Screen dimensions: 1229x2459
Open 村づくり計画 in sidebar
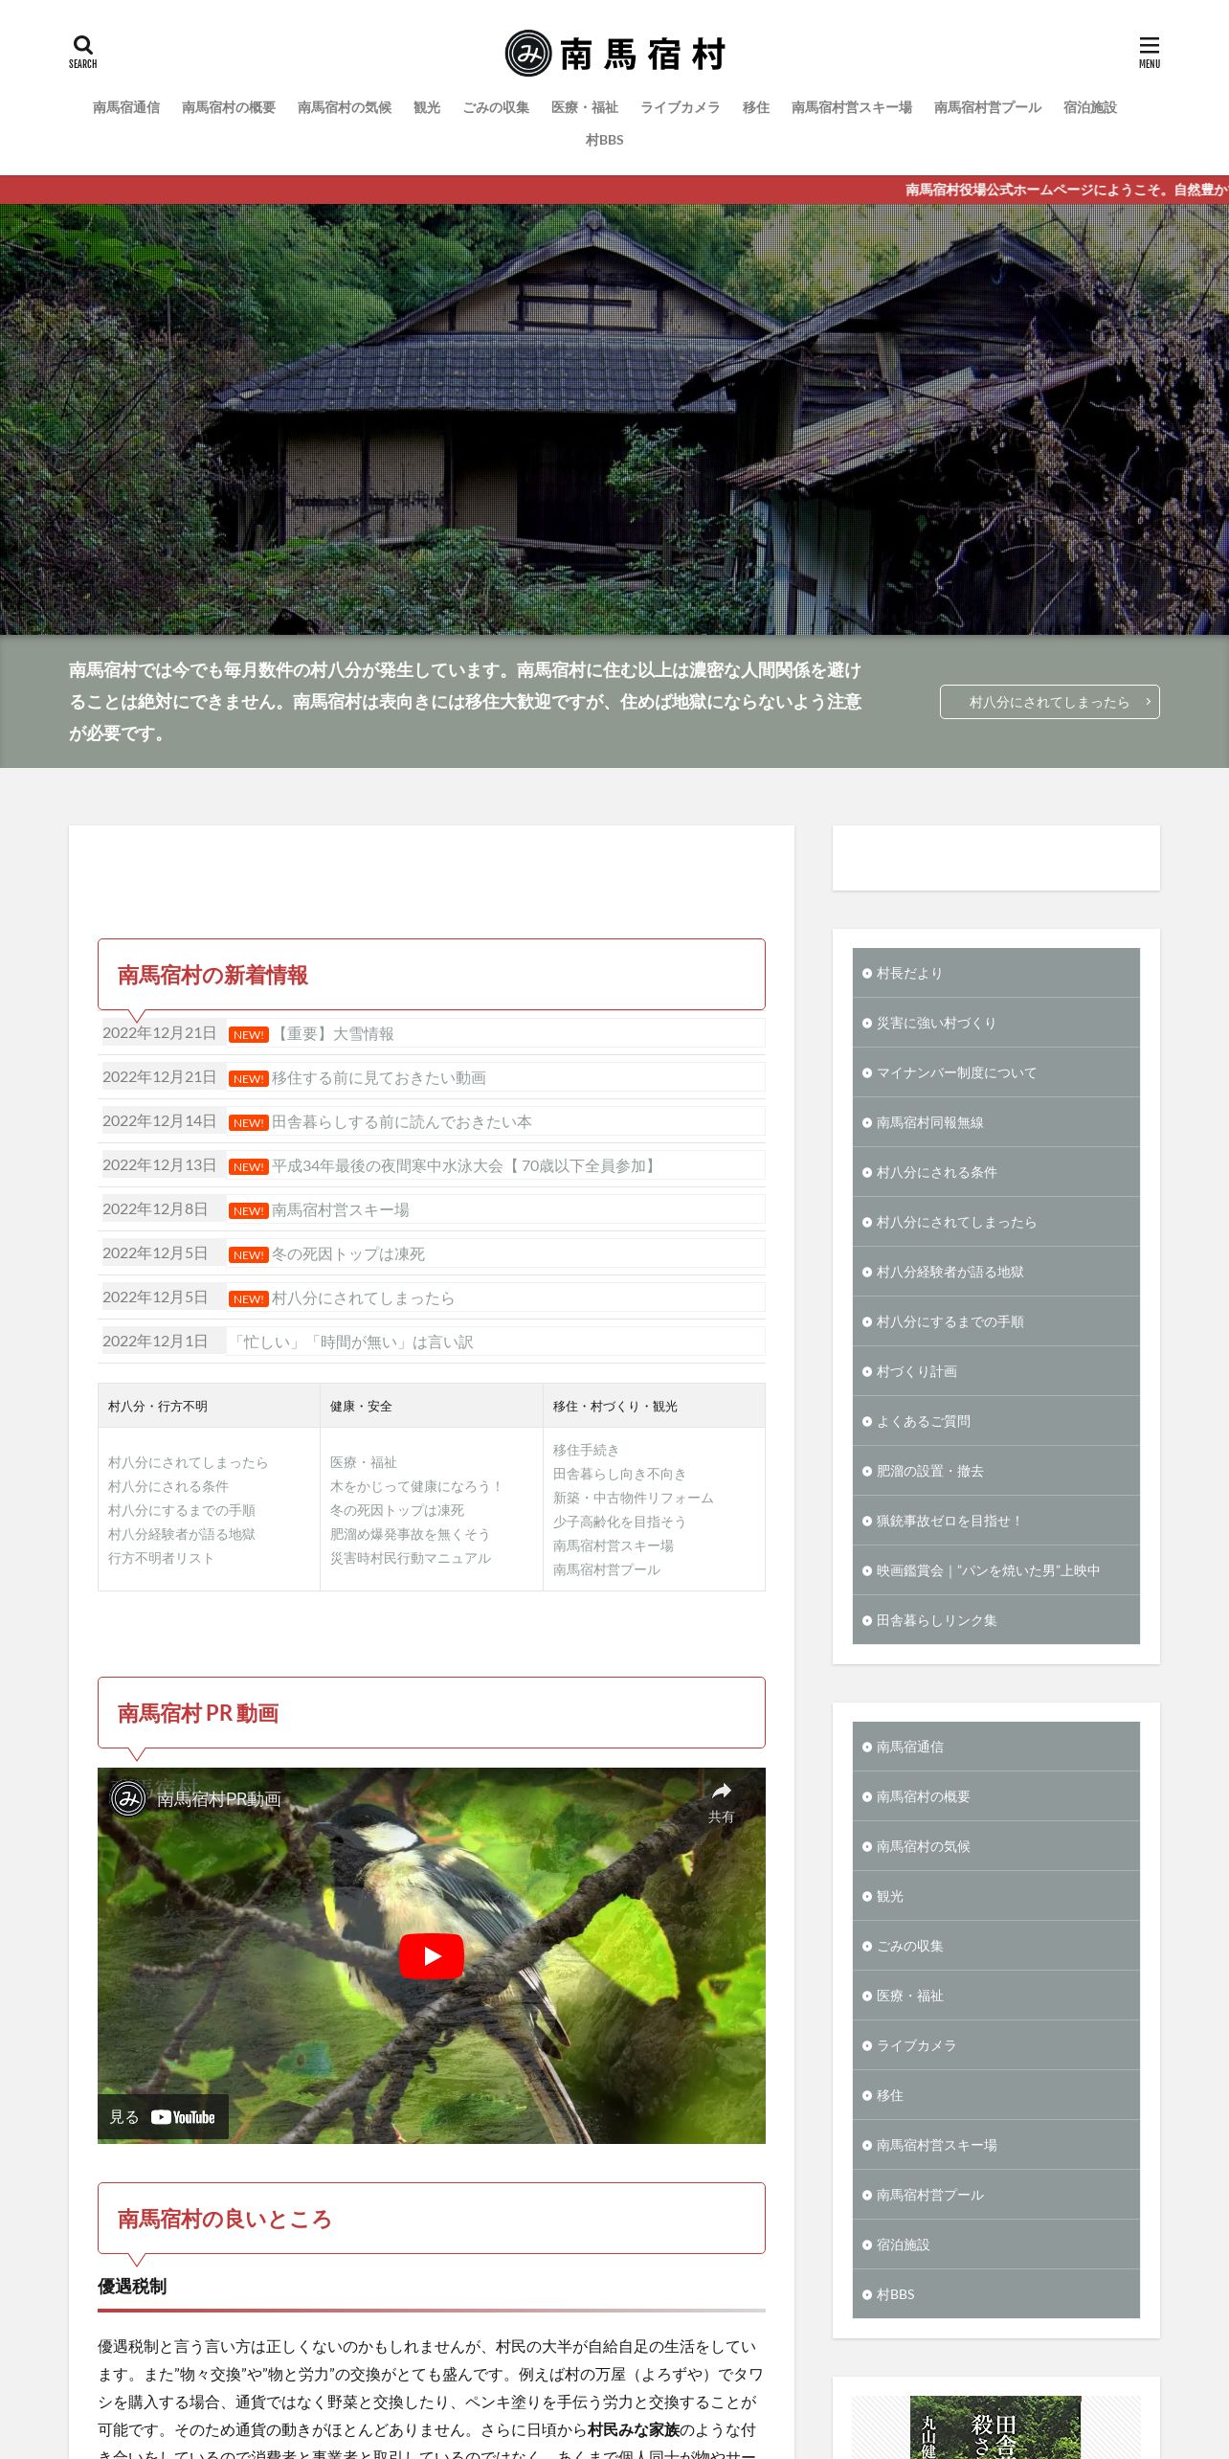point(995,1371)
